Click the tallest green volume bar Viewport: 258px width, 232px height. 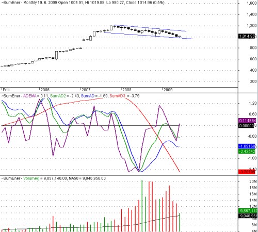pyautogui.click(x=142, y=206)
